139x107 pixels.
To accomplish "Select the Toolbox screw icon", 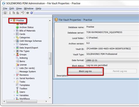I will click(17, 88).
